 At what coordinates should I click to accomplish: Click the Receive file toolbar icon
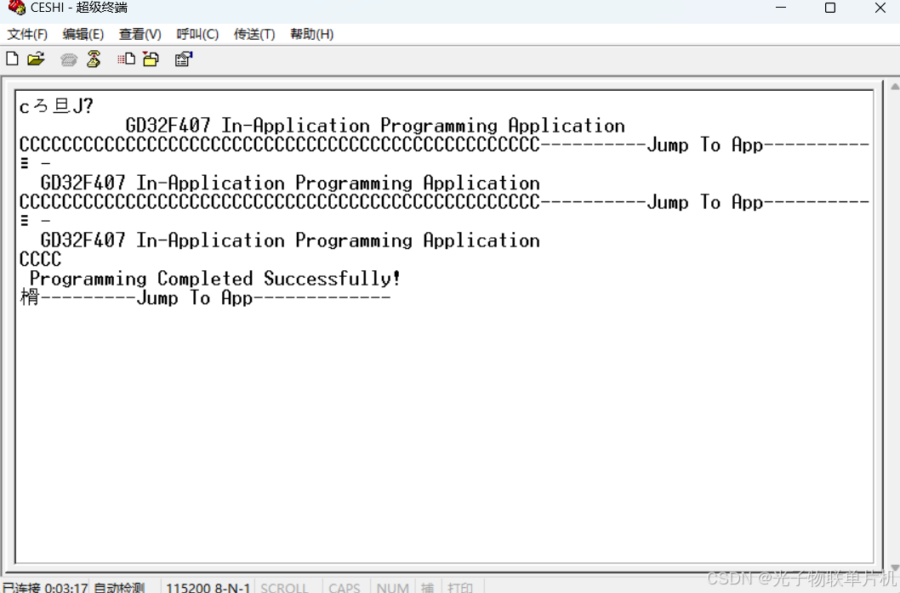(151, 59)
